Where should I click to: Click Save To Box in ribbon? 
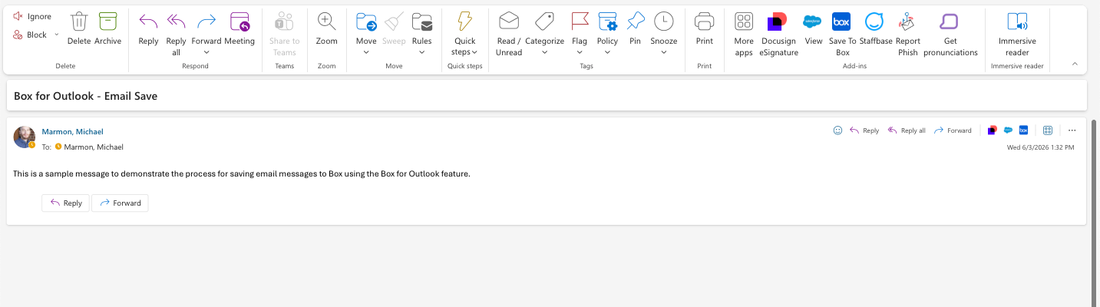pyautogui.click(x=842, y=34)
